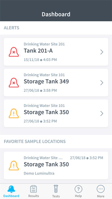Open the Results clipboard icon
Image resolution: width=112 pixels, height=199 pixels.
33,189
